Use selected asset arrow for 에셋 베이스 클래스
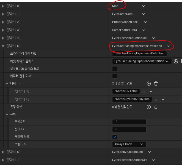 [x=176, y=61]
